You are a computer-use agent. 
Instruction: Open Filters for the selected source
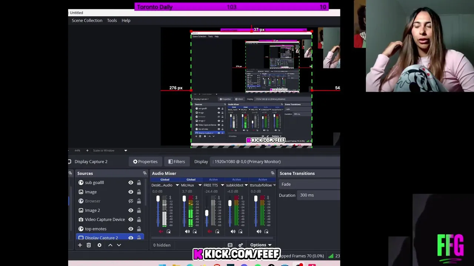(177, 161)
